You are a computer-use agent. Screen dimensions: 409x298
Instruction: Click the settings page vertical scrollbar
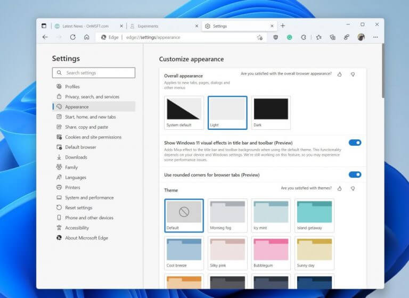383,71
